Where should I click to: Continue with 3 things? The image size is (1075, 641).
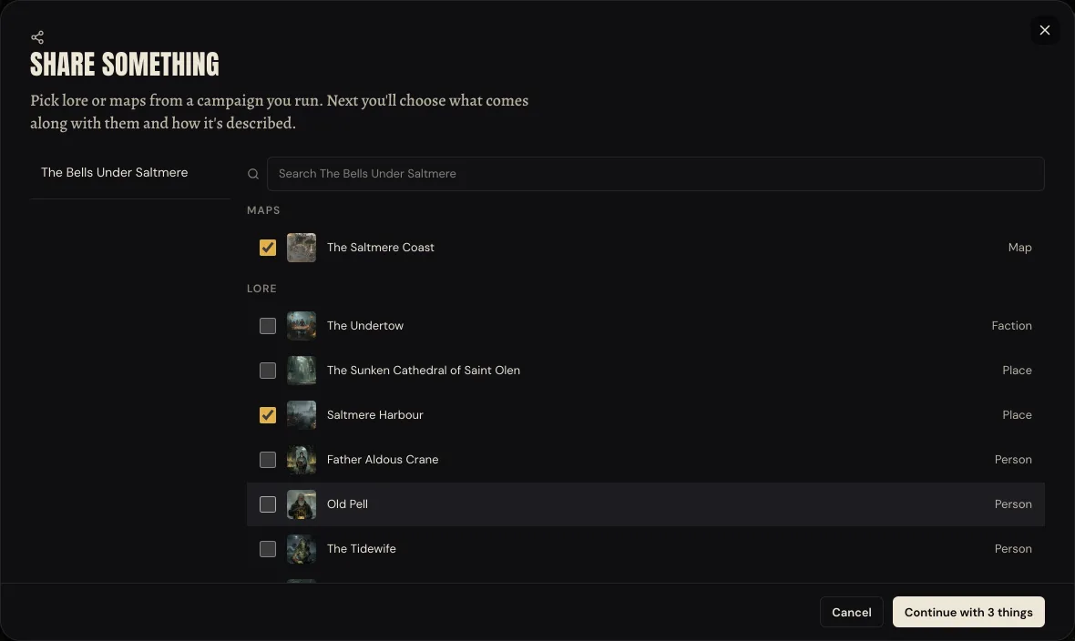(968, 612)
